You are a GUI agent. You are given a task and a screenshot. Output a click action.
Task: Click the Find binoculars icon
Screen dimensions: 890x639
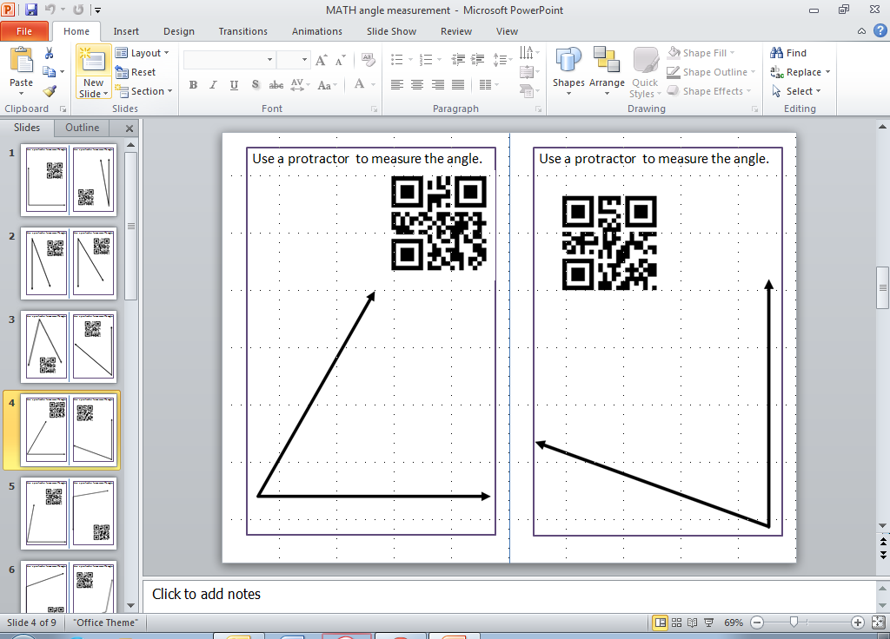(x=776, y=53)
